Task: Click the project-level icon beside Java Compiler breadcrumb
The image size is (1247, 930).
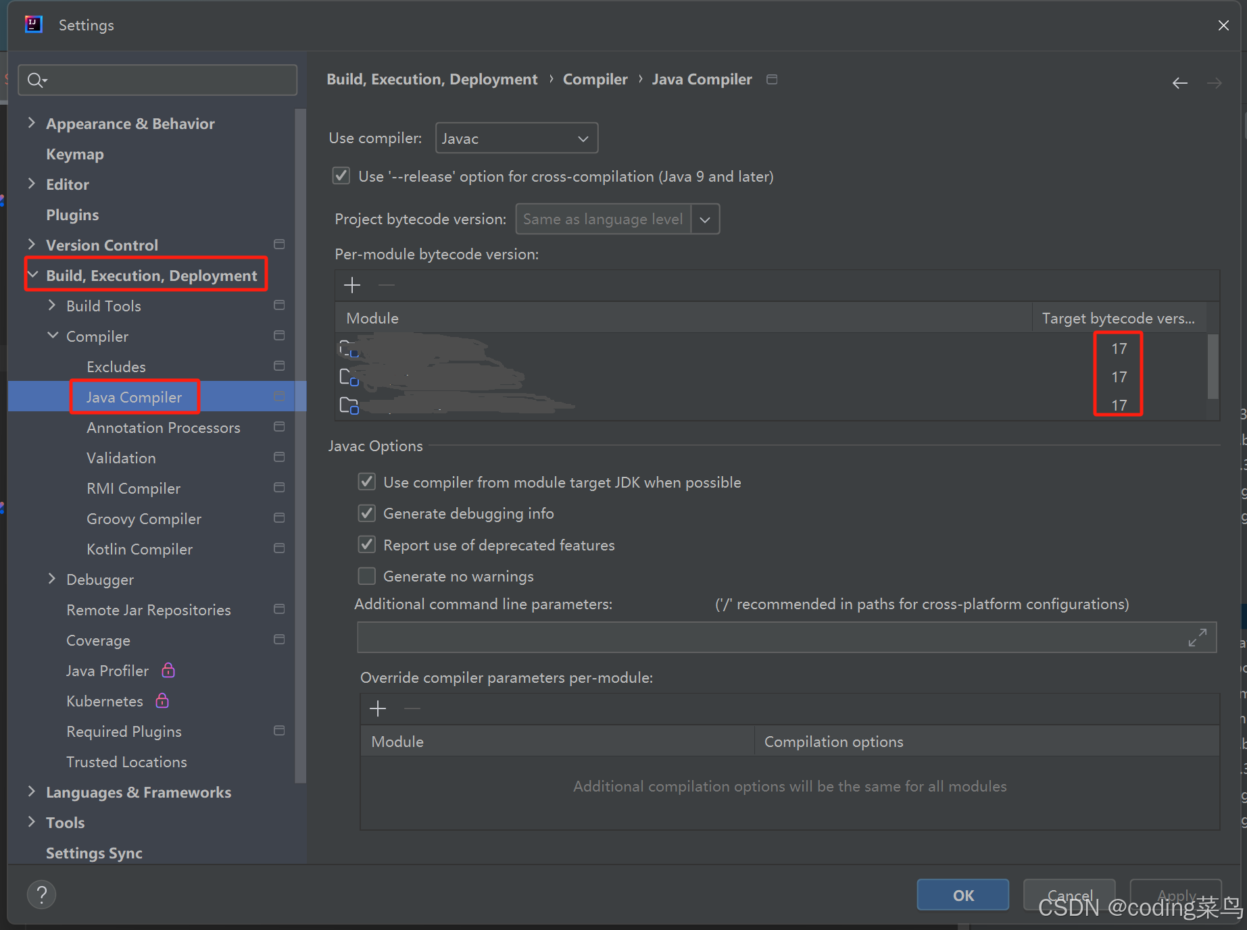Action: [x=772, y=79]
